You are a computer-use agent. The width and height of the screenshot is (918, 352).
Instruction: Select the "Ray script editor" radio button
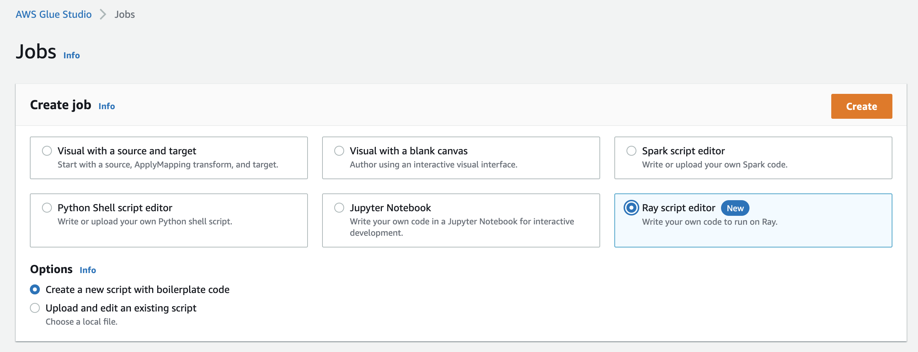[x=631, y=208]
